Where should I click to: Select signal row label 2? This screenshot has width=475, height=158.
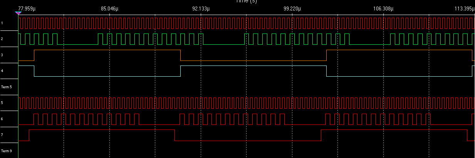[x=2, y=39]
